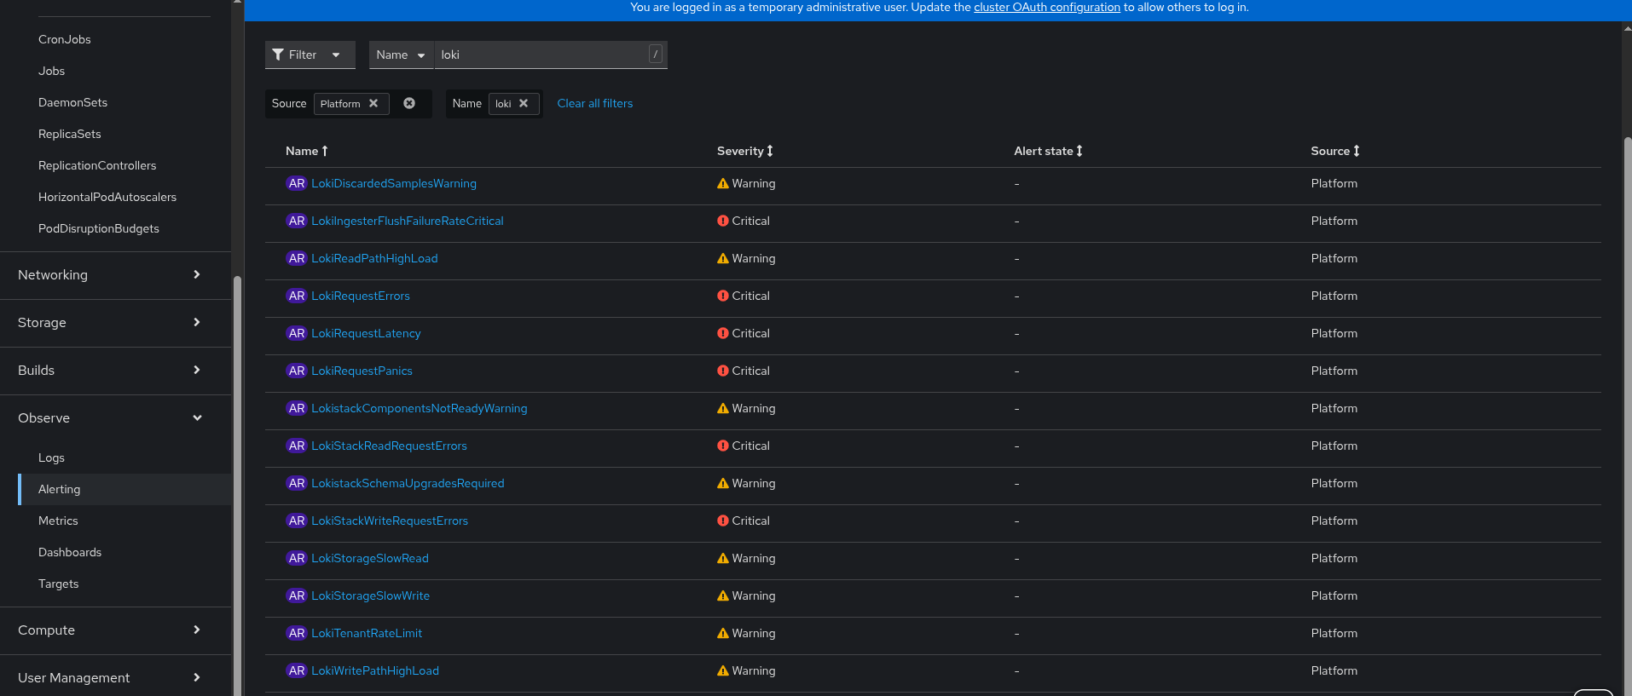Expand the Builds navigation section

click(x=115, y=371)
